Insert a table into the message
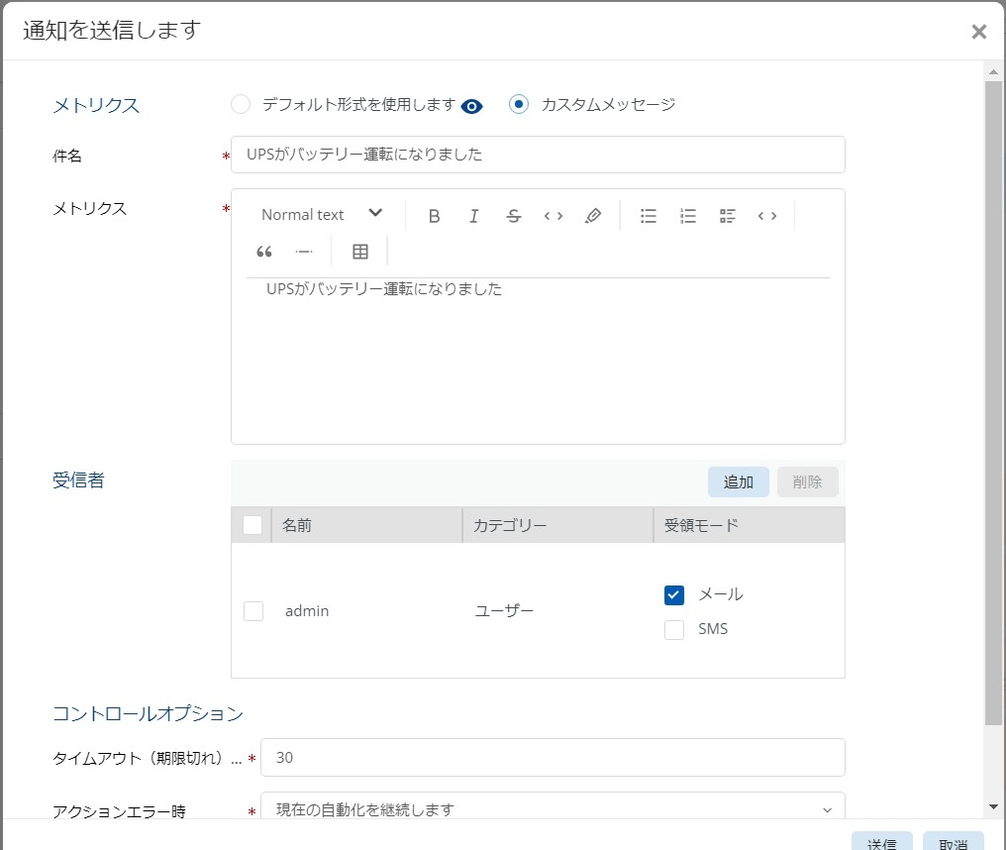This screenshot has height=850, width=1006. coord(360,252)
